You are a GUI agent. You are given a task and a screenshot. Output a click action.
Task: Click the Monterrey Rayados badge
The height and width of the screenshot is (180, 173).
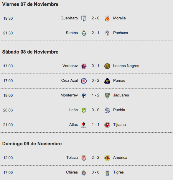[x=84, y=95]
